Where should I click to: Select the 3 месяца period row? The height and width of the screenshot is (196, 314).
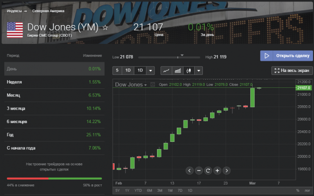pos(54,109)
